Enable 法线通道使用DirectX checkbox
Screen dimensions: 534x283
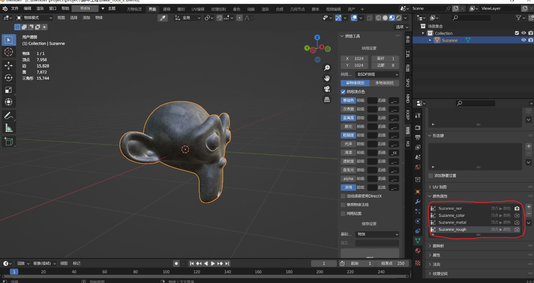(343, 196)
